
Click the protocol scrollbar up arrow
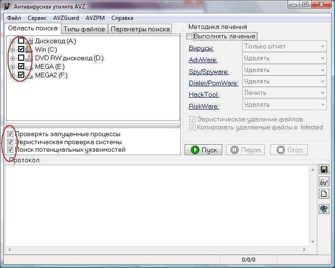click(313, 169)
